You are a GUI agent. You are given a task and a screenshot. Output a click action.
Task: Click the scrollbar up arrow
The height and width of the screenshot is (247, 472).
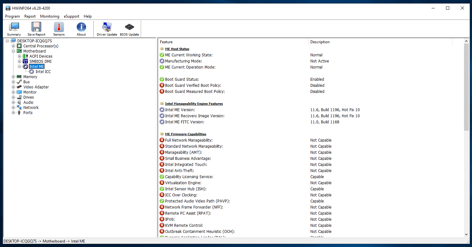click(x=466, y=41)
